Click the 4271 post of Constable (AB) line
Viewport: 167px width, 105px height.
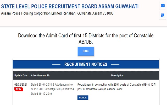coord(100,89)
